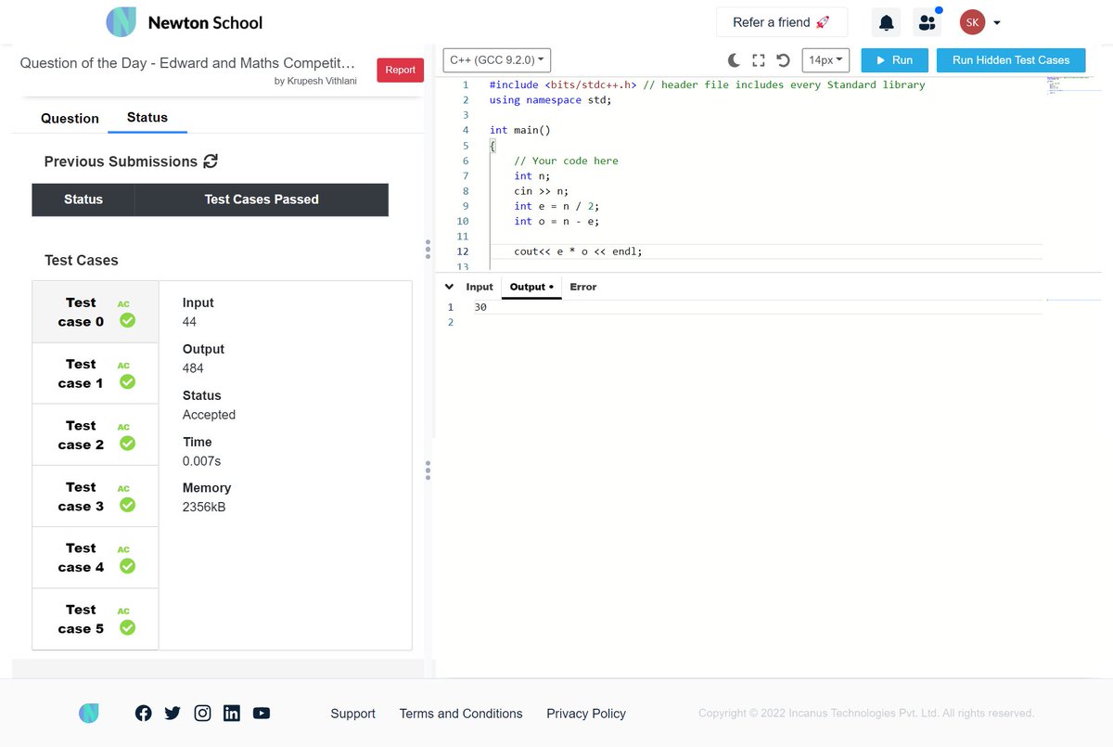Collapse the output panel chevron
1113x747 pixels.
[x=450, y=287]
